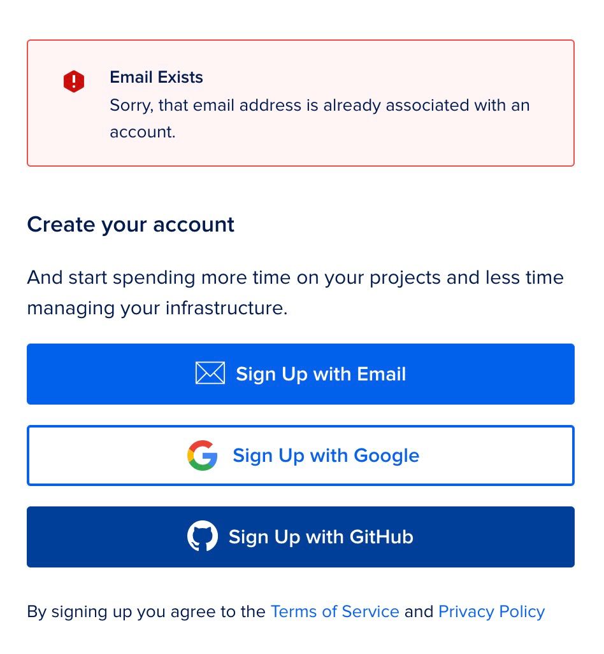Viewport: 604px width, 654px height.
Task: Click the 'Sorry, that email address' message line
Action: (320, 105)
